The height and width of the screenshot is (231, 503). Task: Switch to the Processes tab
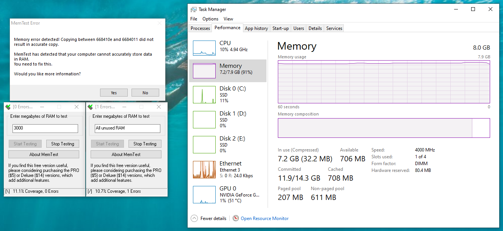click(x=200, y=28)
